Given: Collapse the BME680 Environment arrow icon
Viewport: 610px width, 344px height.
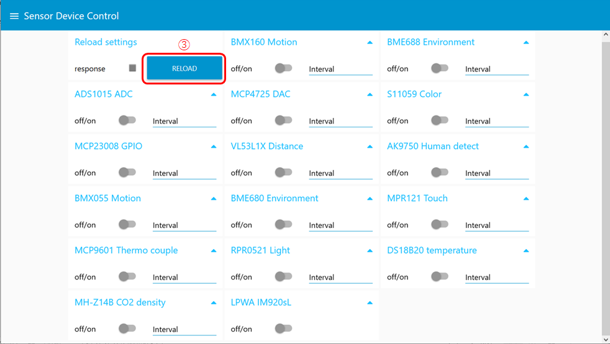Looking at the screenshot, I should click(370, 199).
